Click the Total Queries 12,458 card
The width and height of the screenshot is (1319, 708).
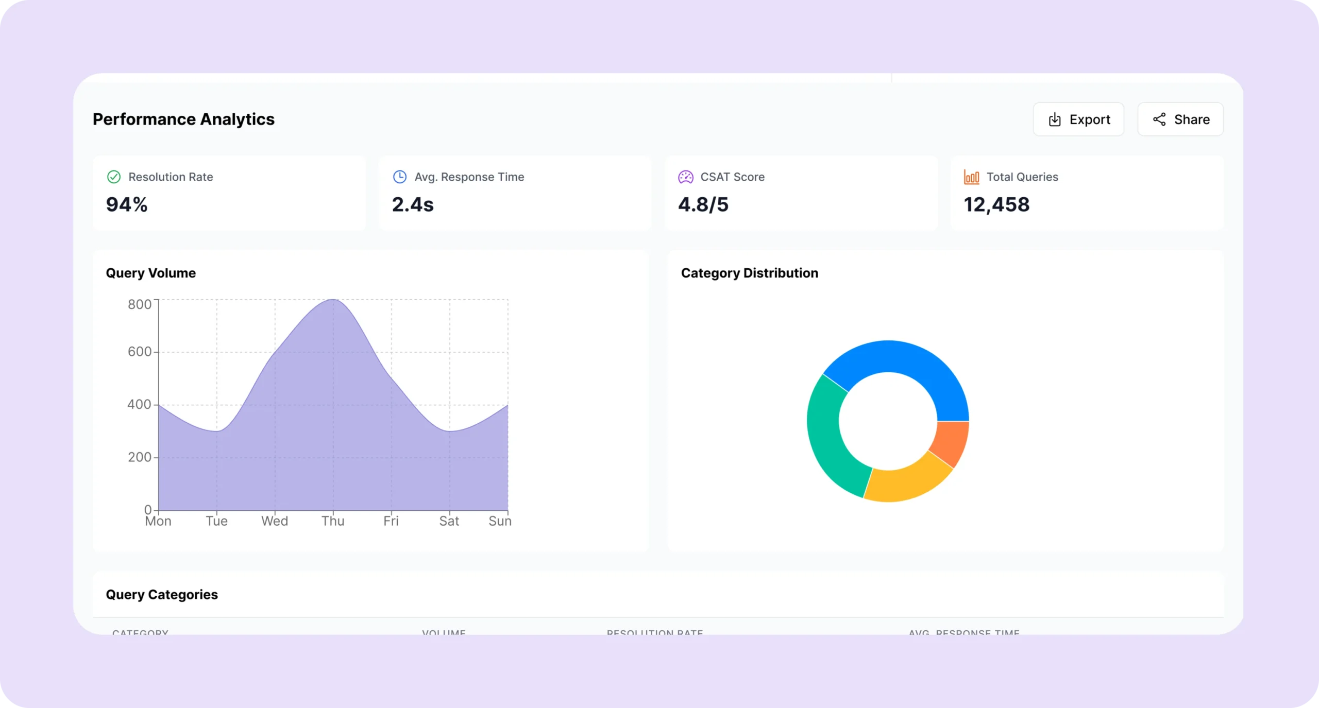1087,193
